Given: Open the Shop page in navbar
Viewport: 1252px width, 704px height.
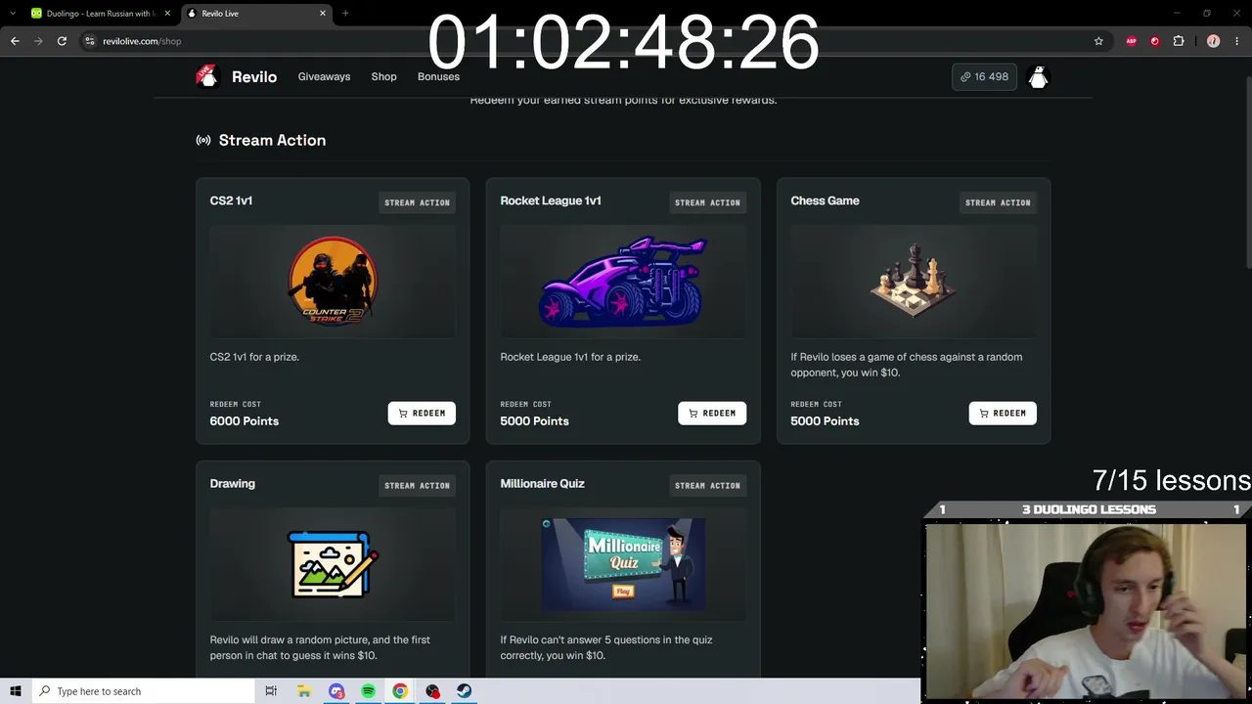Looking at the screenshot, I should (x=383, y=76).
